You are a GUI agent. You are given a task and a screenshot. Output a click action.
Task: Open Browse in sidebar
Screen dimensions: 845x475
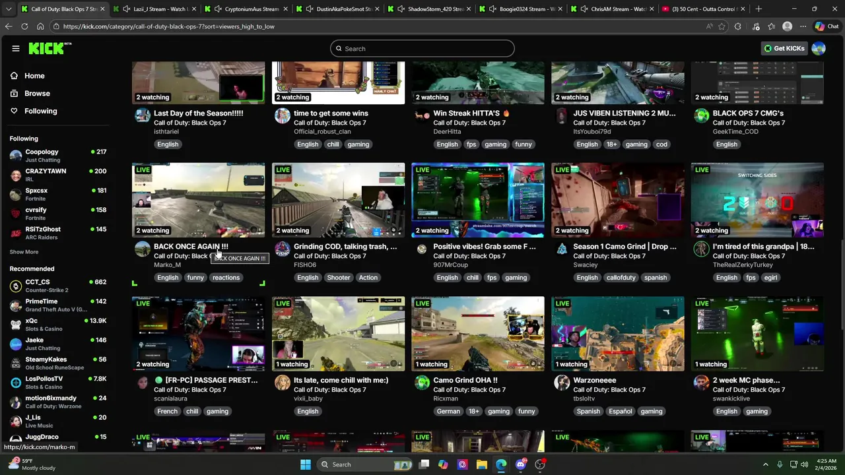coord(37,94)
